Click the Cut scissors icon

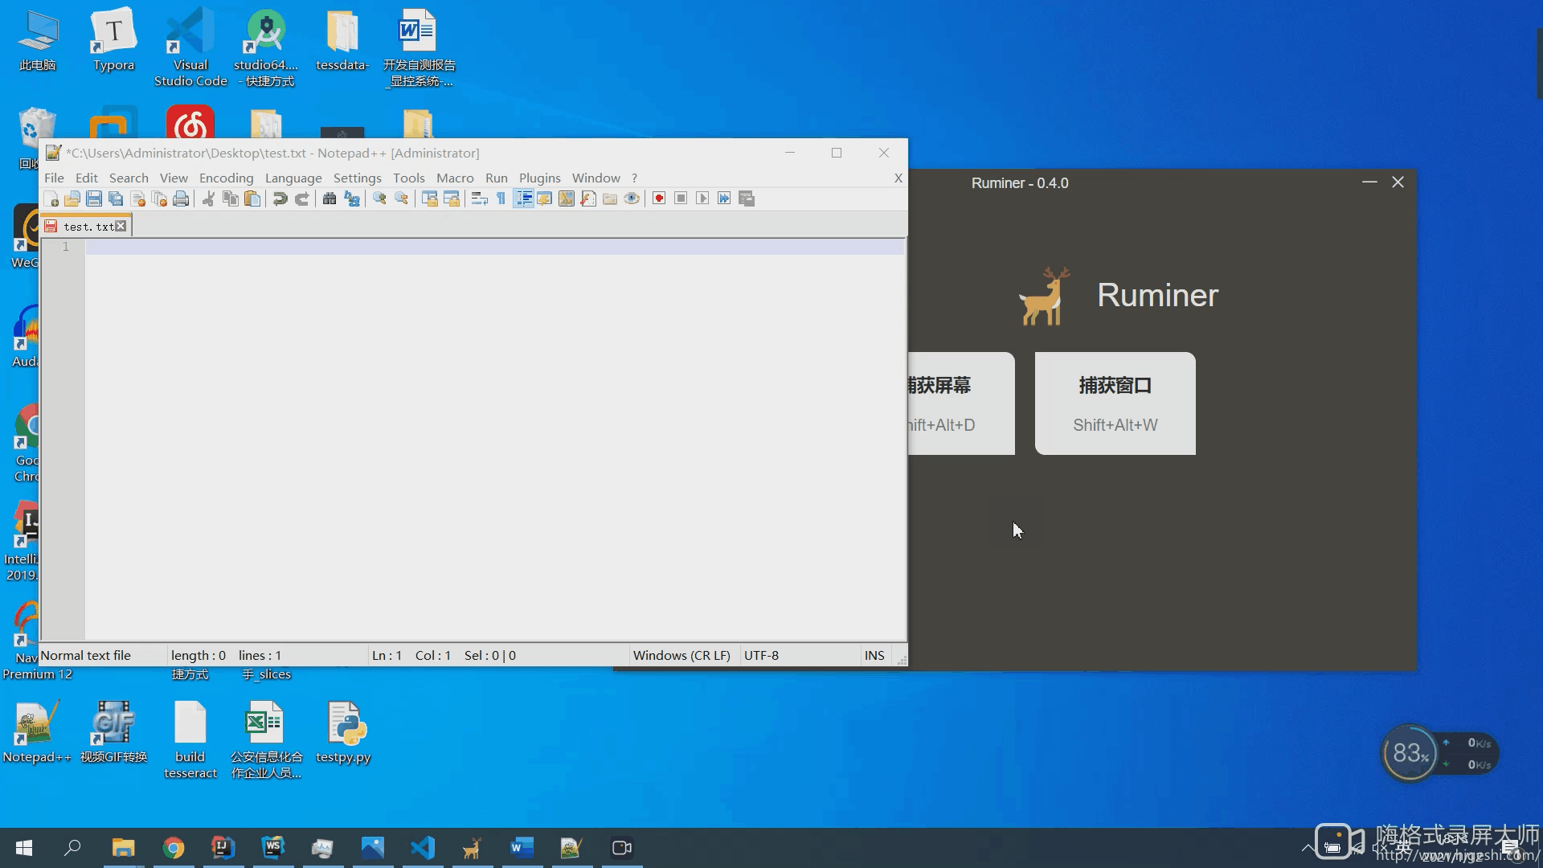[x=208, y=199]
